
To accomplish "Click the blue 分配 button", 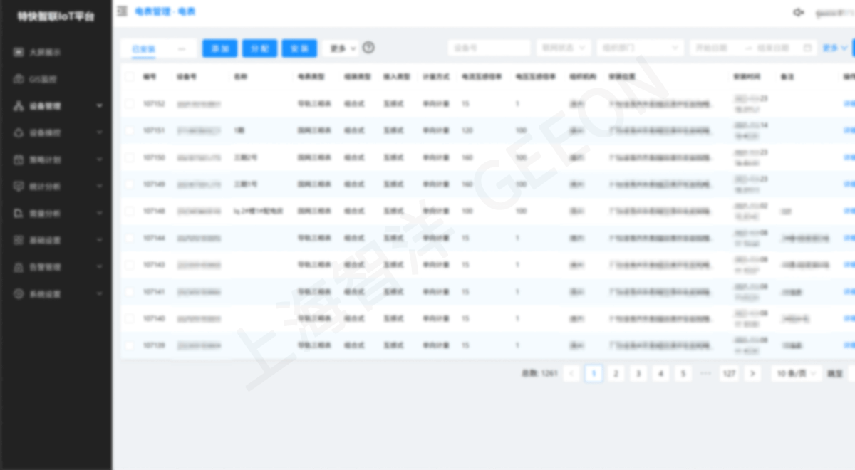I will pos(260,48).
